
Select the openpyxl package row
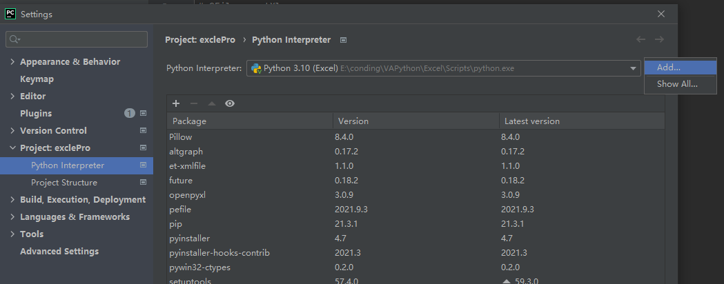click(x=188, y=195)
